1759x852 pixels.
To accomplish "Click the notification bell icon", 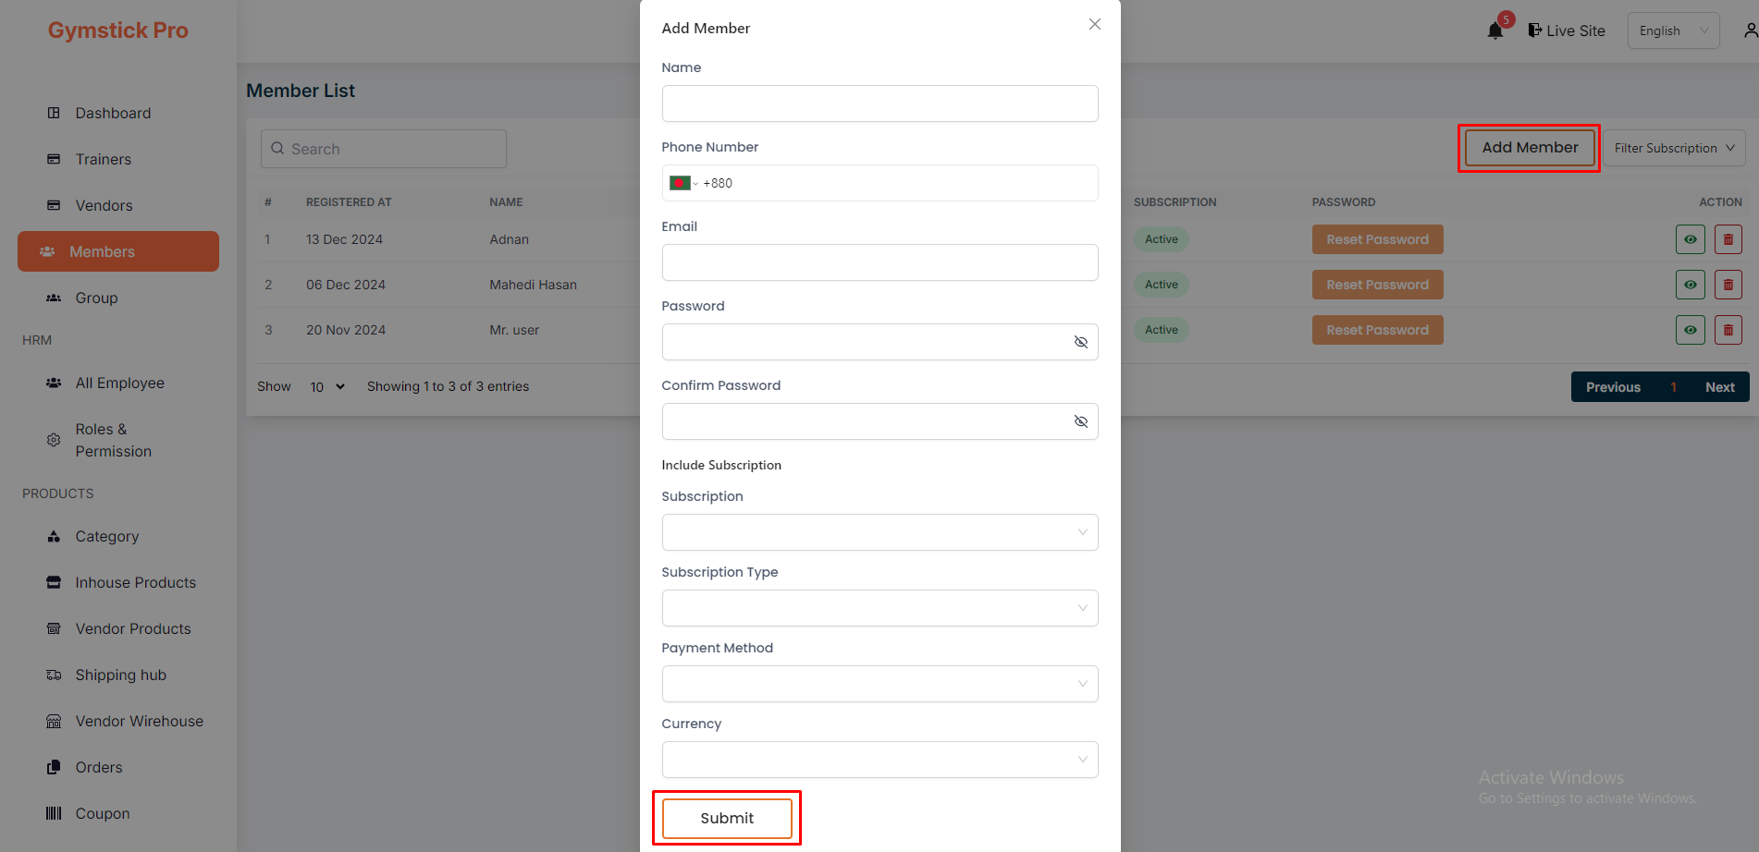I will tap(1495, 31).
